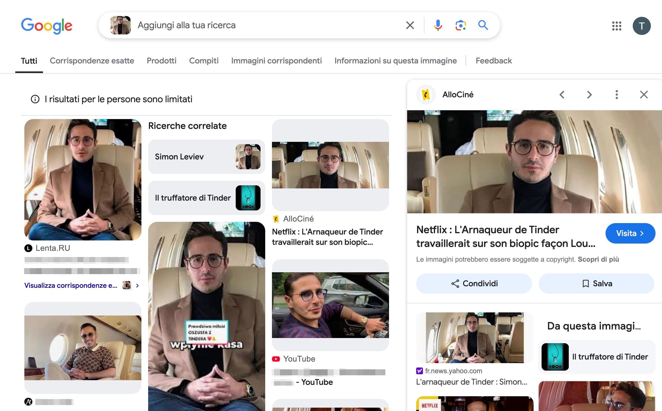This screenshot has width=662, height=411.
Task: Open 'Netflix : L'Arnaqueur de Tinder' result title
Action: click(327, 237)
